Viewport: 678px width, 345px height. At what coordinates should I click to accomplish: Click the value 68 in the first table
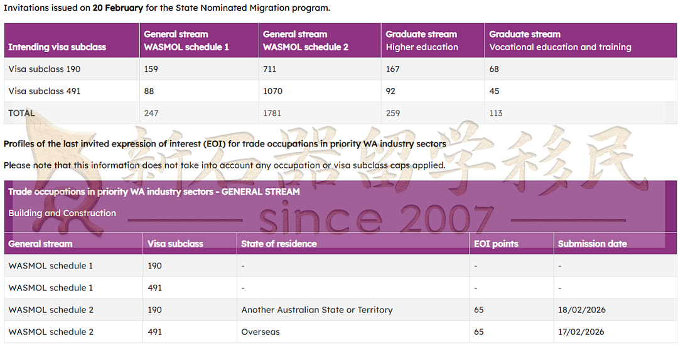(x=494, y=69)
